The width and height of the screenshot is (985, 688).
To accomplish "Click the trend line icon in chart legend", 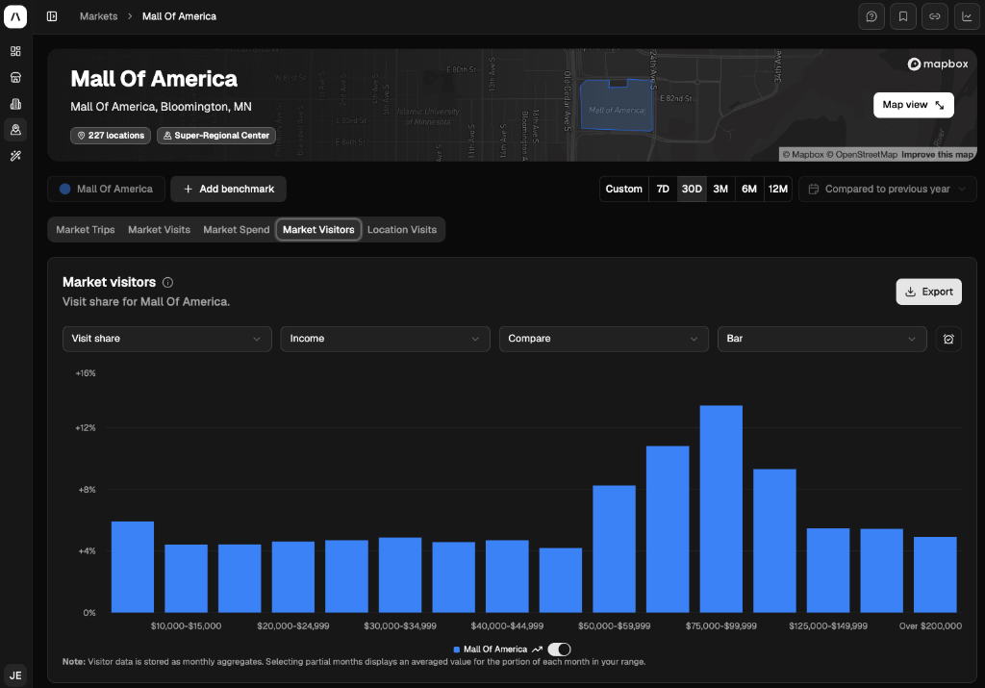I will (537, 650).
